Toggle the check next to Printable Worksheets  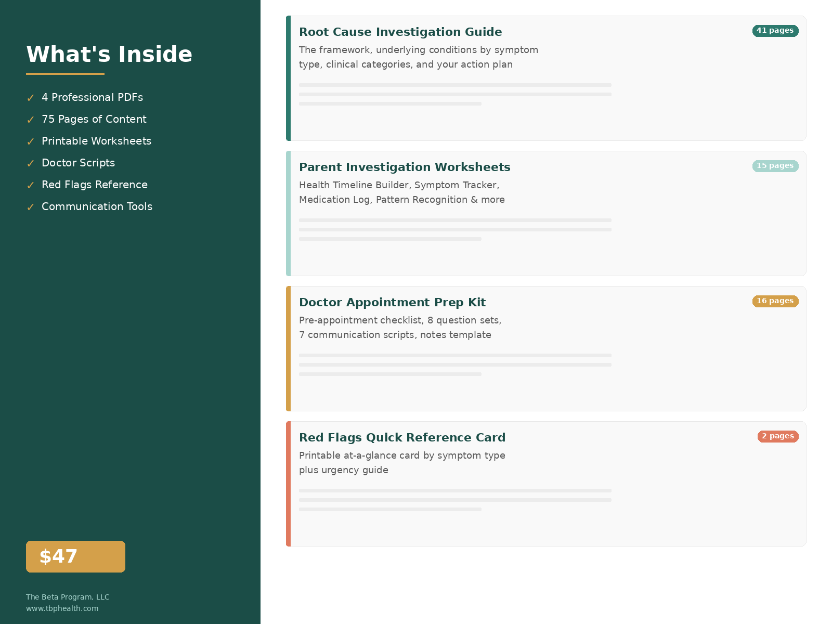[x=31, y=141]
